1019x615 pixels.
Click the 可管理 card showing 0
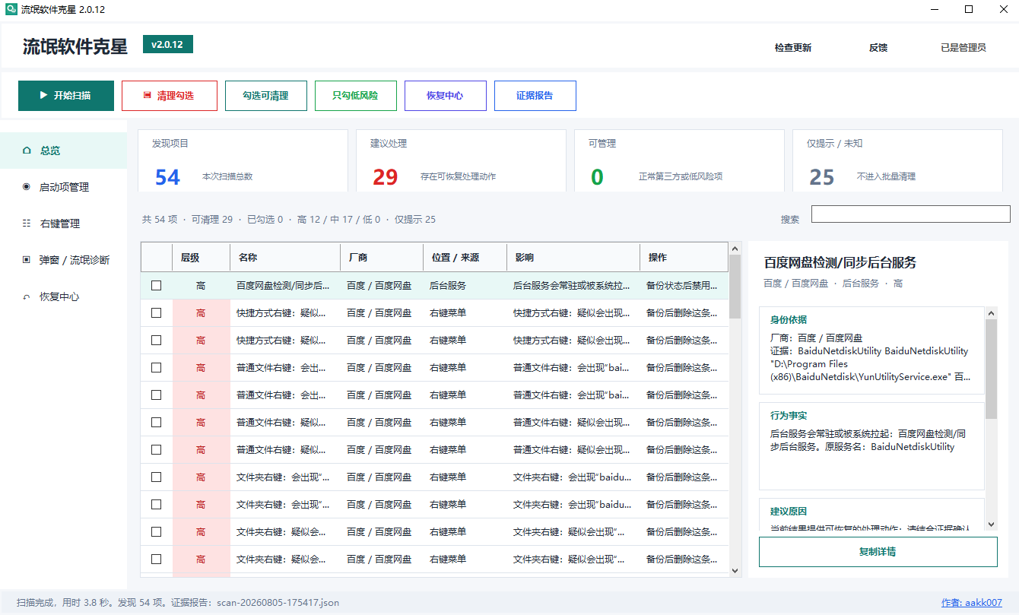(x=679, y=160)
